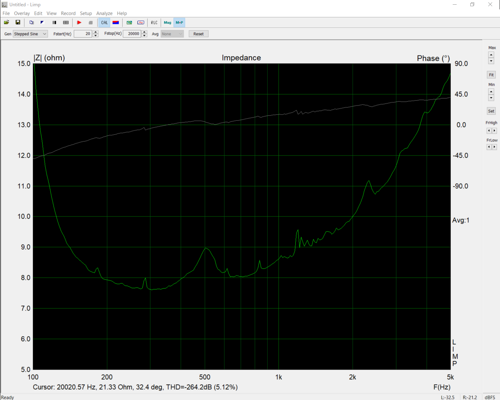Click the 'Ready' status bar text
The height and width of the screenshot is (400, 500).
click(7, 397)
